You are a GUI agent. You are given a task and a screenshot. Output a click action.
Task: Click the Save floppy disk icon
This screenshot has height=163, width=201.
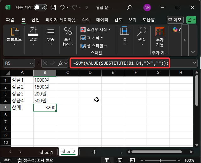53,8
